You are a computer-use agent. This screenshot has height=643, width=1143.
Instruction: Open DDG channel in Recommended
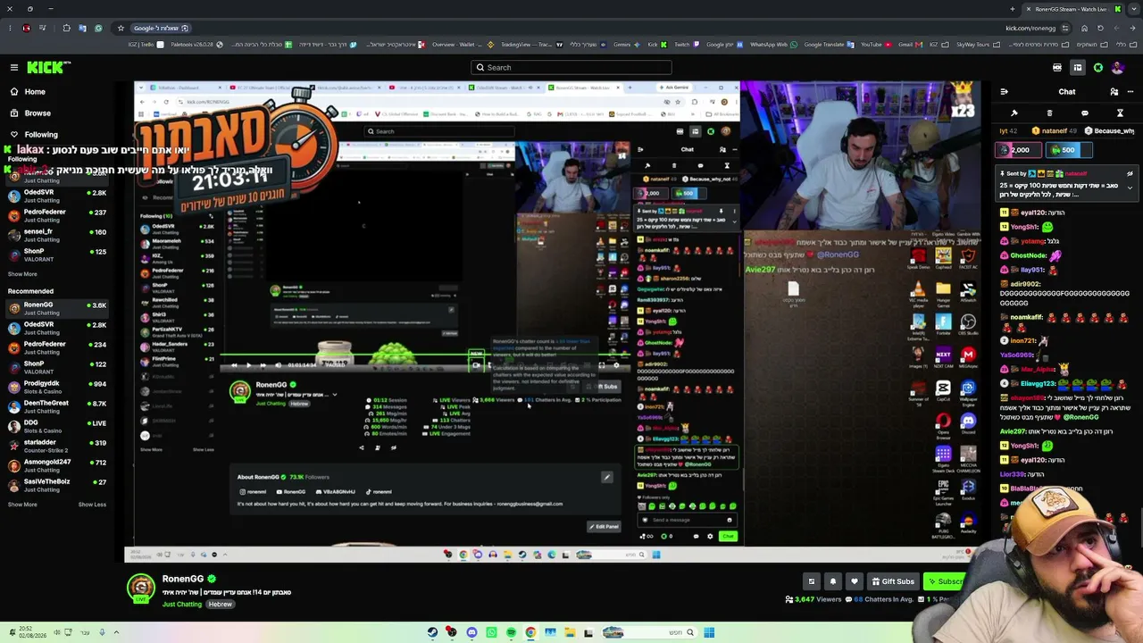(58, 426)
